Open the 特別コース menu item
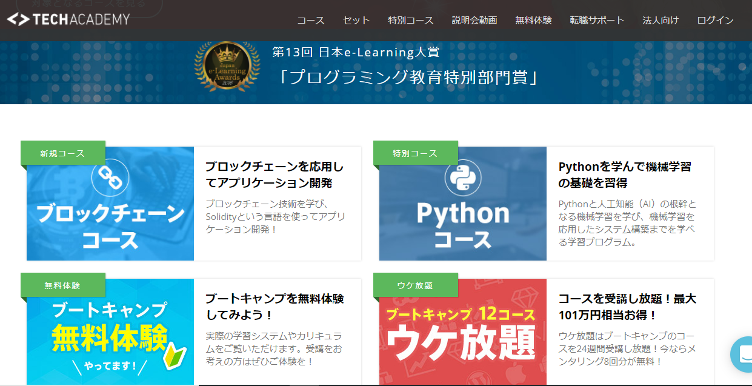The image size is (752, 386). [411, 21]
